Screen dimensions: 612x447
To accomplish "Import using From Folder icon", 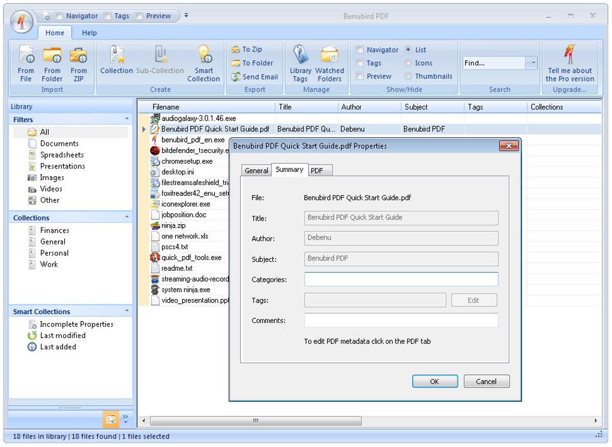I will (52, 64).
